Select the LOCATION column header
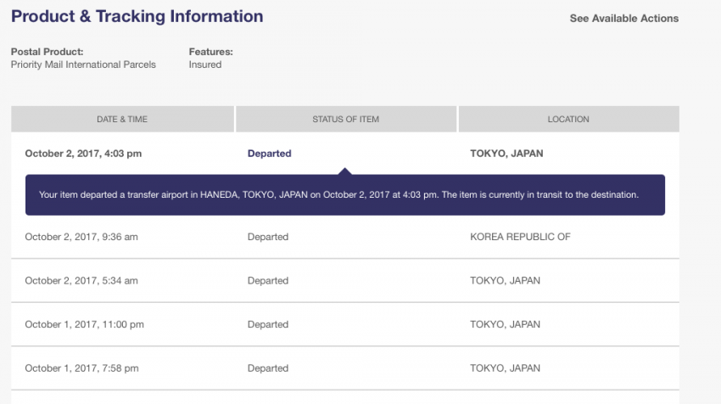721x404 pixels. tap(568, 119)
